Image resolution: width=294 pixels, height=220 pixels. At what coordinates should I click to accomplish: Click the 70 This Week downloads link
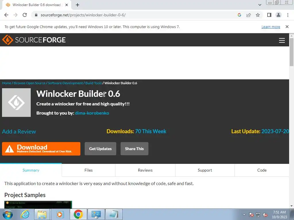(x=150, y=131)
